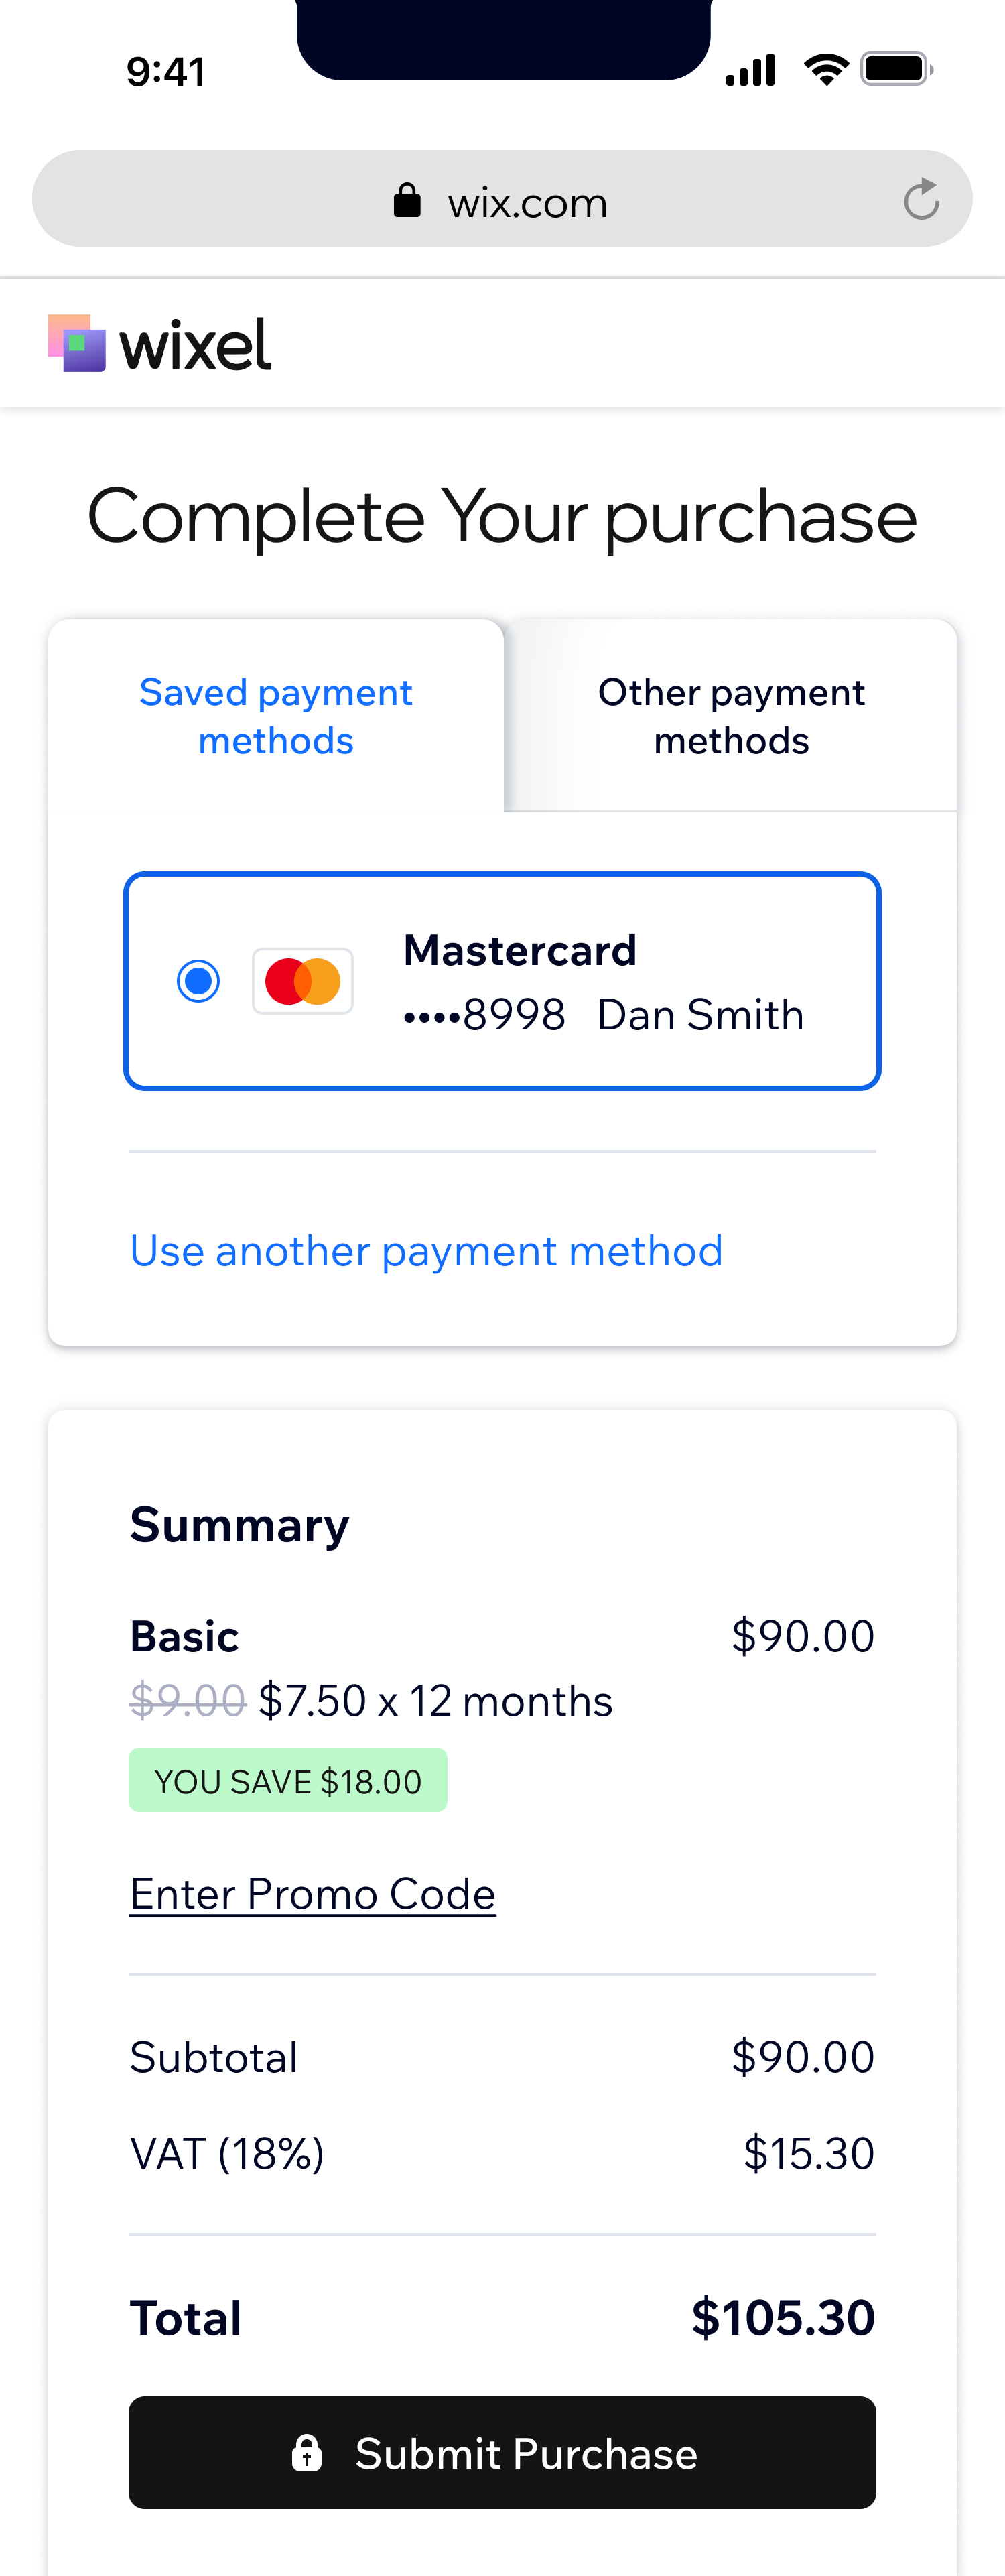The width and height of the screenshot is (1005, 2576).
Task: Switch to Saved payment methods tab
Action: pyautogui.click(x=276, y=716)
